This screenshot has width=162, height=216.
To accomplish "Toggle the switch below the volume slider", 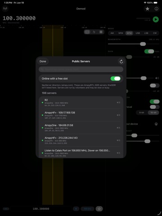I will 154,85.
